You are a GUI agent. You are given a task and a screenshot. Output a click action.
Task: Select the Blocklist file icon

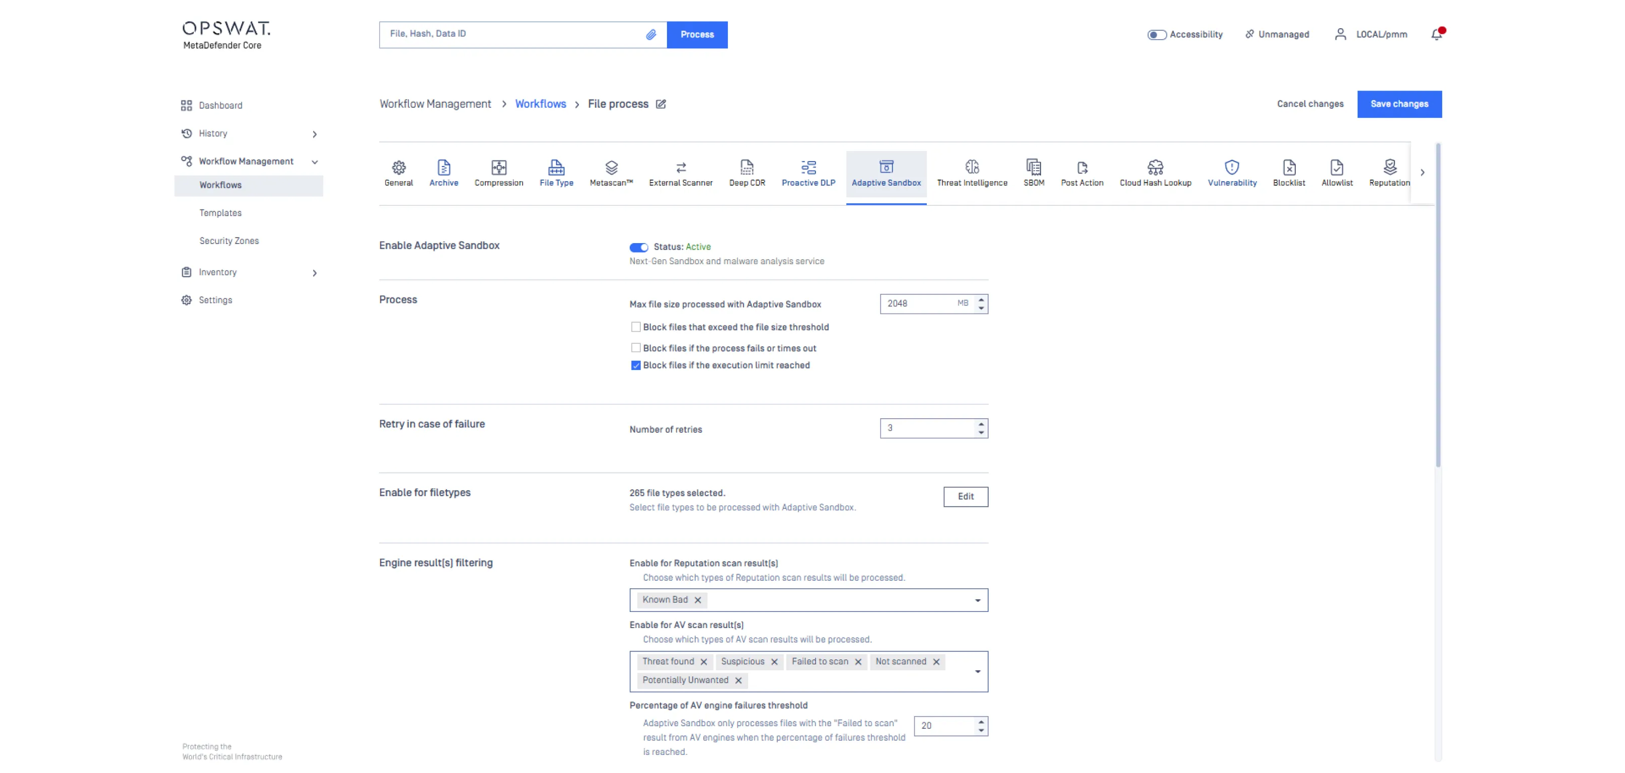[x=1288, y=167]
